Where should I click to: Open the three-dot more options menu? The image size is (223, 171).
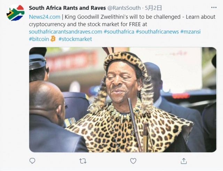214,8
